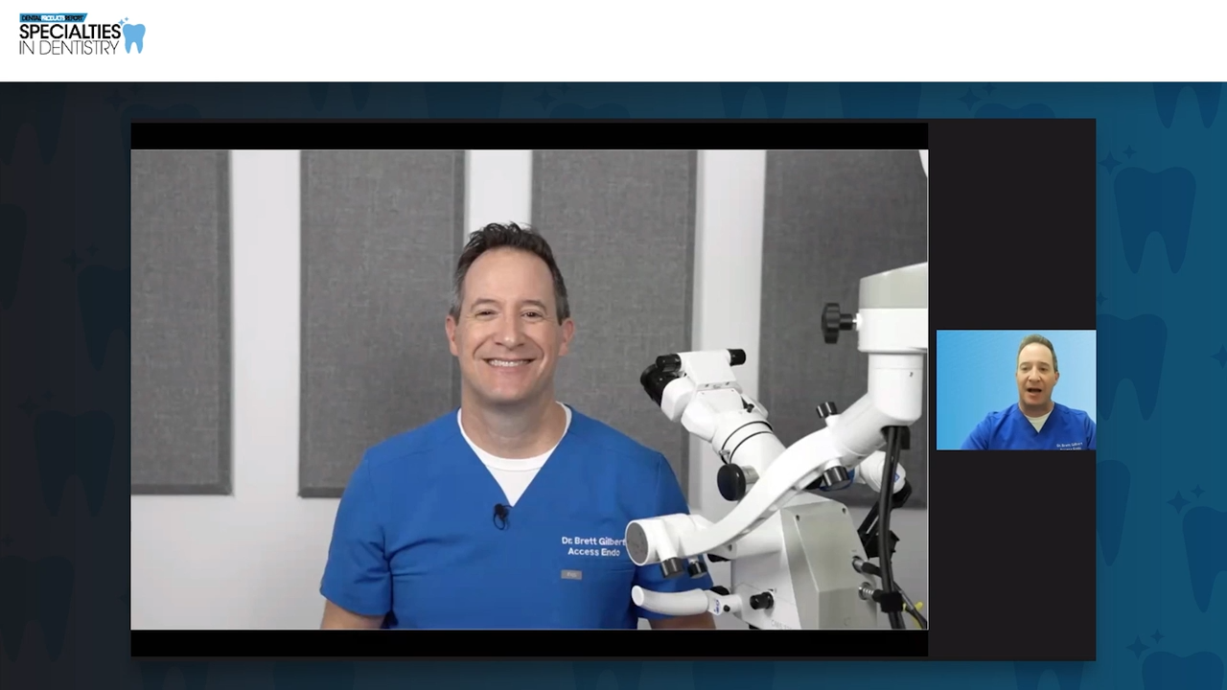
Task: Click the blue tooth icon in the logo
Action: (x=133, y=36)
